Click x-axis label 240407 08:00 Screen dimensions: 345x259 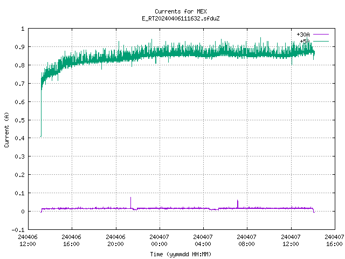(x=247, y=241)
